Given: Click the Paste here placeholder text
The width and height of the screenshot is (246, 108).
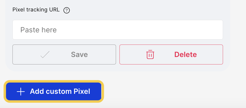Looking at the screenshot, I should 38,30.
